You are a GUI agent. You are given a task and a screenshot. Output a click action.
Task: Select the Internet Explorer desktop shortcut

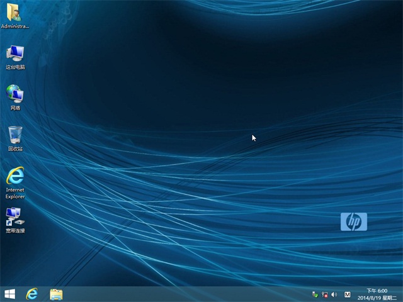(15, 176)
